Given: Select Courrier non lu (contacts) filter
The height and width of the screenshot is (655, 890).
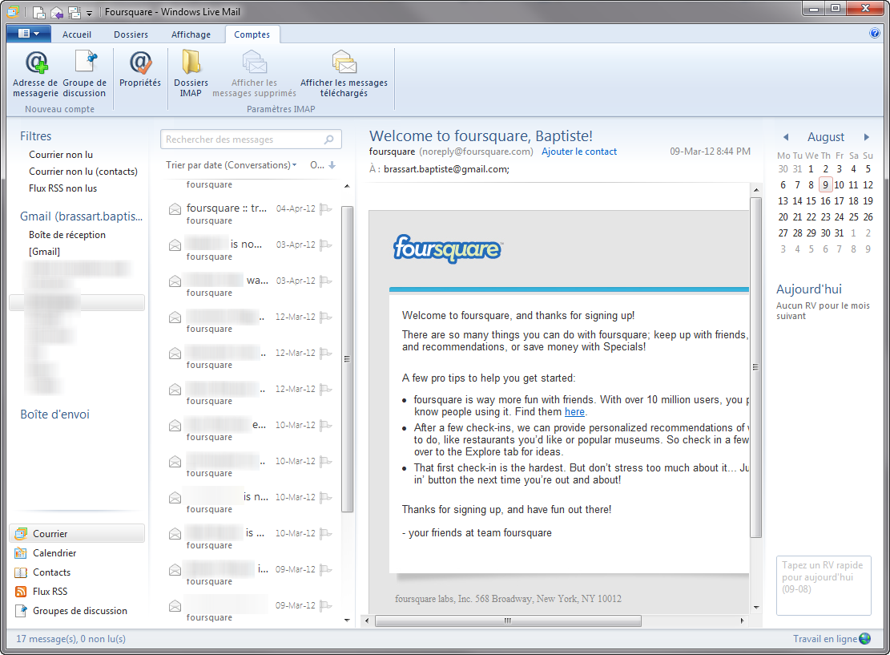Looking at the screenshot, I should (x=83, y=172).
